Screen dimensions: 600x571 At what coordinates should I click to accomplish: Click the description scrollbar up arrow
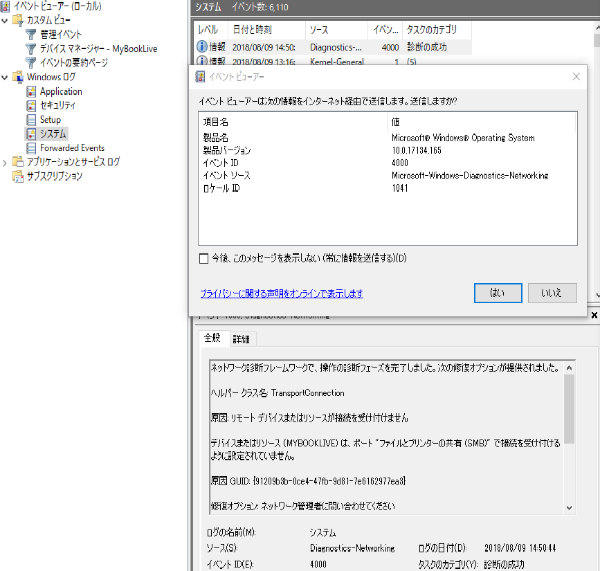(x=569, y=368)
